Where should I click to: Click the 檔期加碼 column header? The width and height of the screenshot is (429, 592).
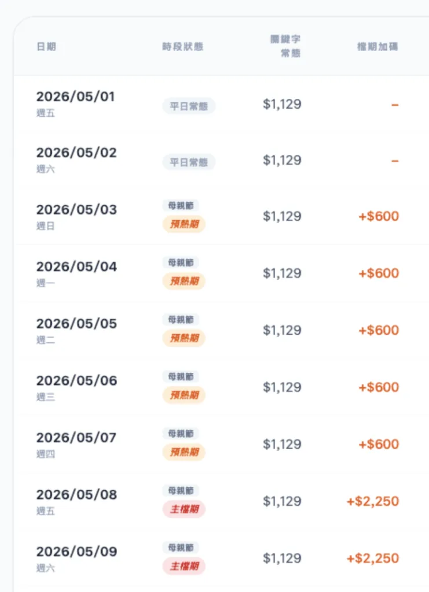[x=377, y=47]
